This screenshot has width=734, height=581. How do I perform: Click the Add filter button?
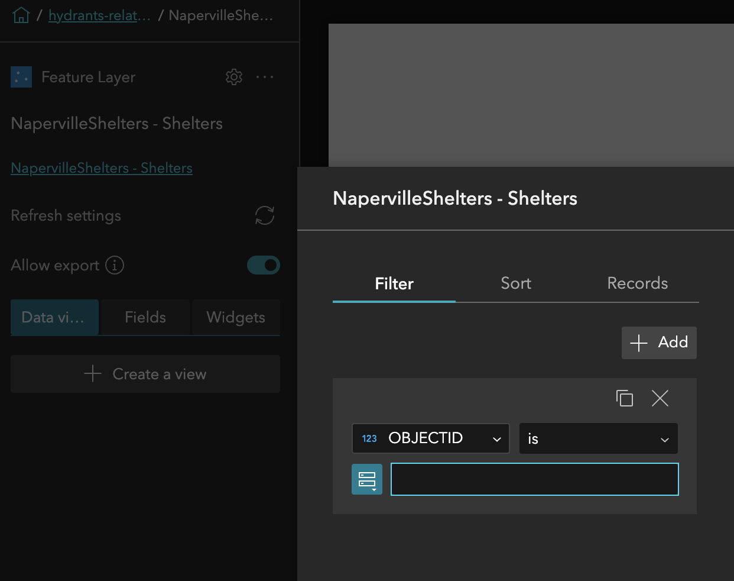[659, 343]
